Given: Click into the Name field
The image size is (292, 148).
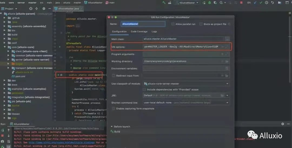Looking at the screenshot, I should pyautogui.click(x=143, y=24).
